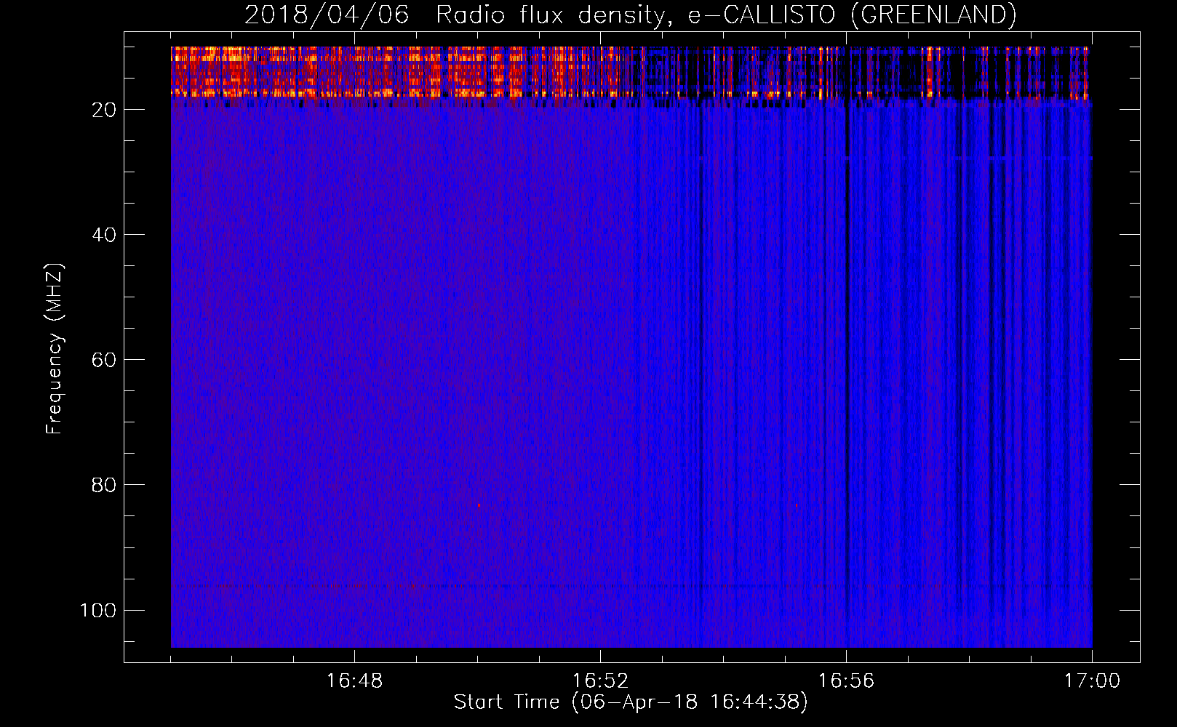1177x727 pixels.
Task: Click the 40 frequency tick label
Action: point(104,235)
